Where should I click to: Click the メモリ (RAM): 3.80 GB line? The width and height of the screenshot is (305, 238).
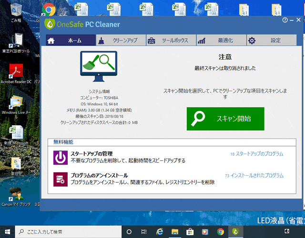pos(99,110)
